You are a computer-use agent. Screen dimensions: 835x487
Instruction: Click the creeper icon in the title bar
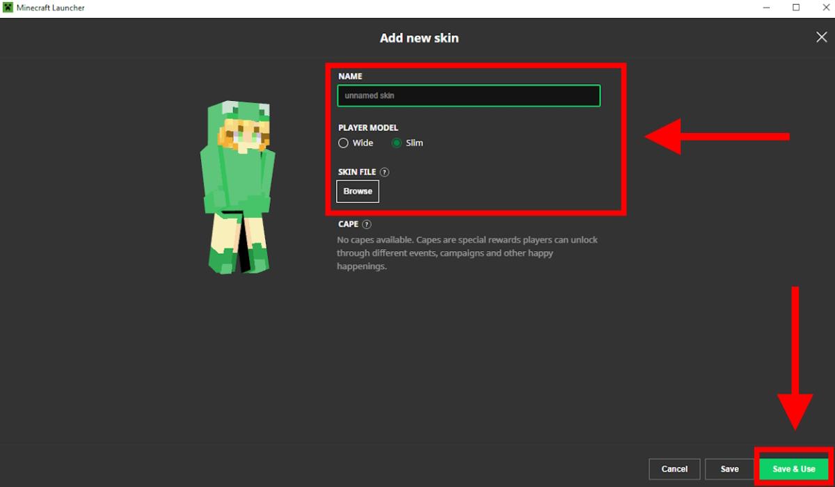[7, 7]
